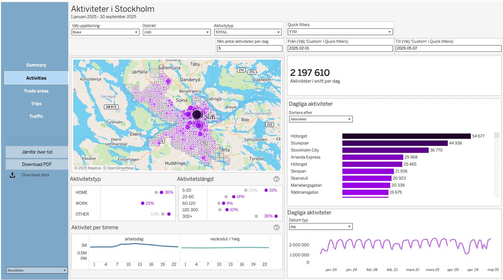Click the 222 road marker on map
This screenshot has height=280, width=503.
(x=270, y=124)
